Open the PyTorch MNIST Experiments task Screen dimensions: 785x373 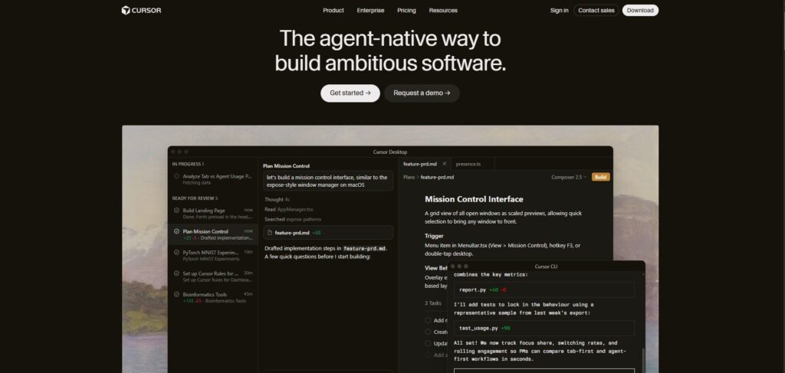(213, 255)
